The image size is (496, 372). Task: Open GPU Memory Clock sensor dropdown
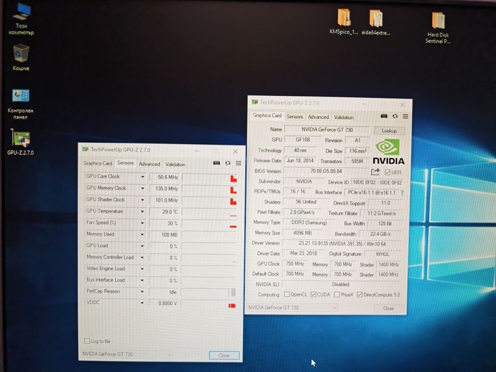(x=142, y=189)
